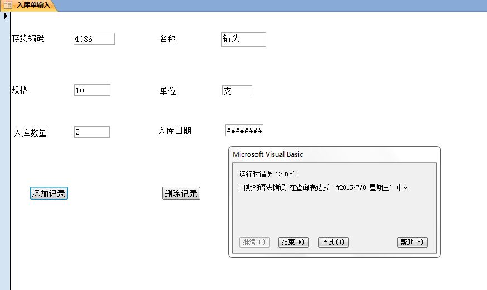Click the 存货编码 label

point(28,38)
